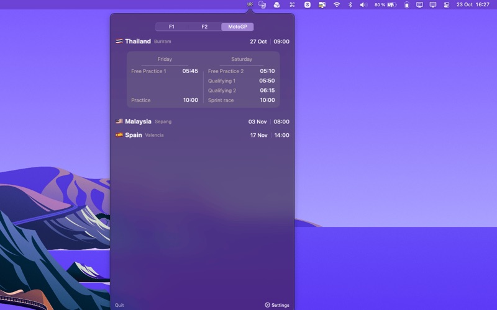497x310 pixels.
Task: Click Quit to close the app
Action: click(x=119, y=305)
